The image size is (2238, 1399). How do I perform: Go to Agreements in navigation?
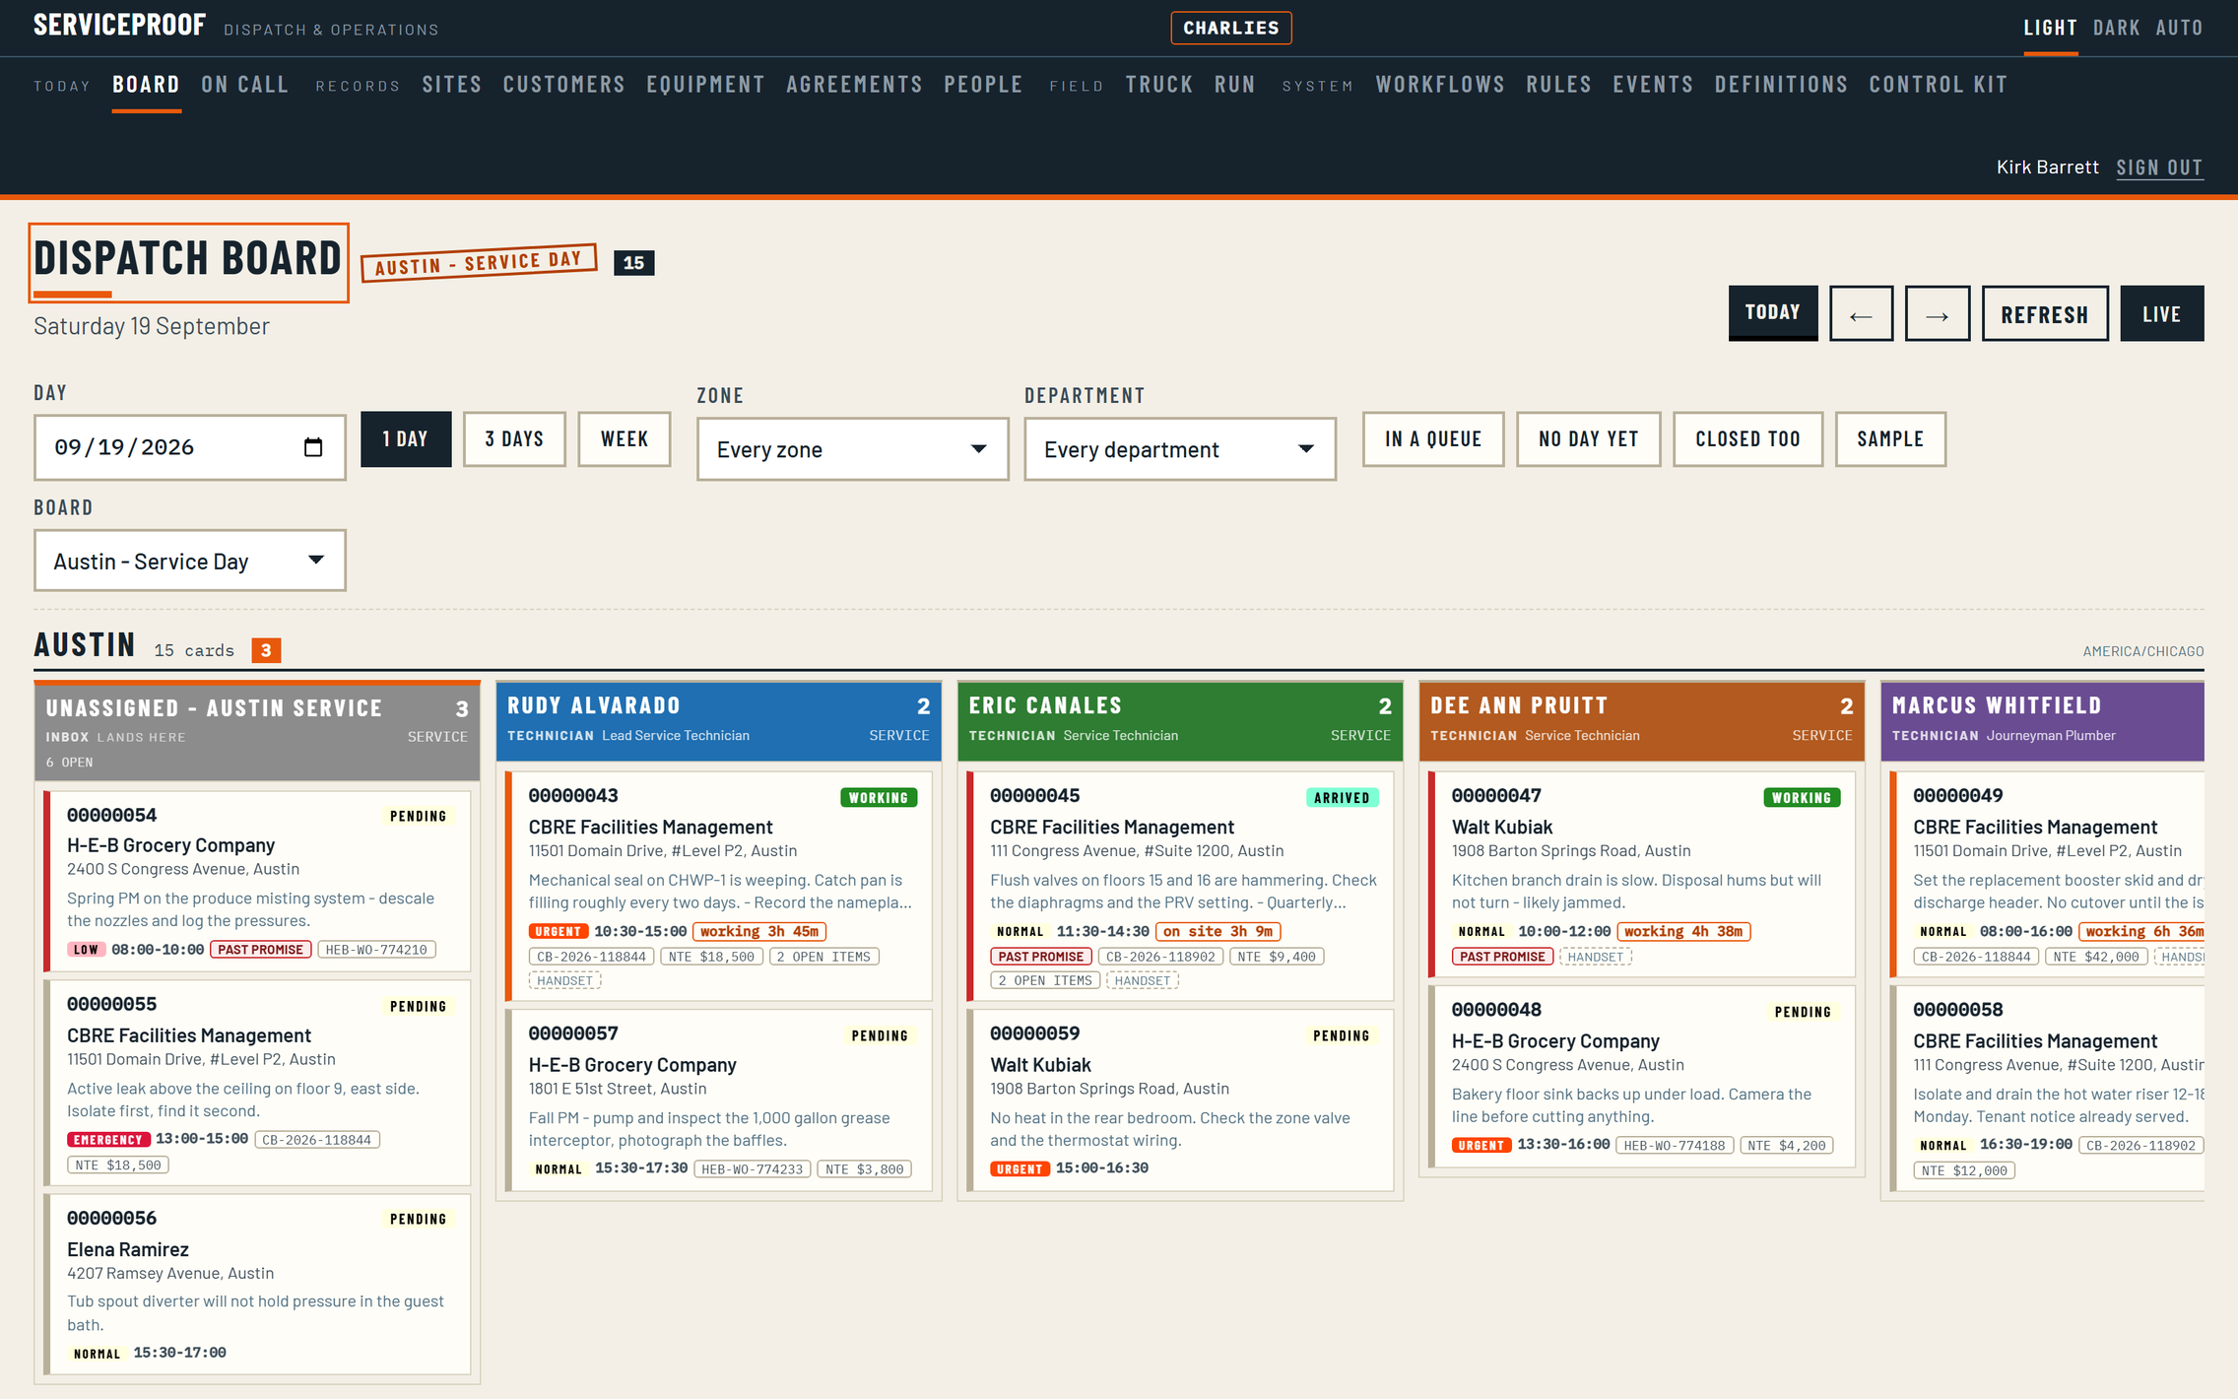(x=854, y=85)
